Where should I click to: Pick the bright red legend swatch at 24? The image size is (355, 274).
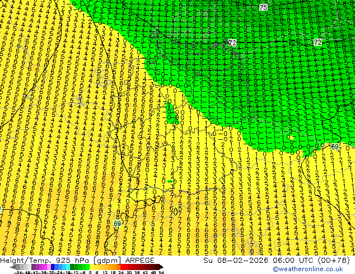pos(122,267)
